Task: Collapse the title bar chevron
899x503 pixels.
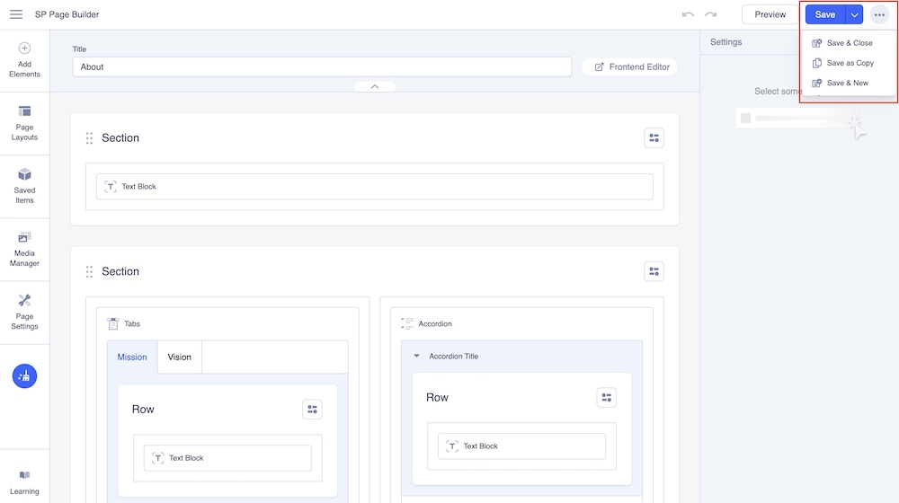Action: (375, 87)
